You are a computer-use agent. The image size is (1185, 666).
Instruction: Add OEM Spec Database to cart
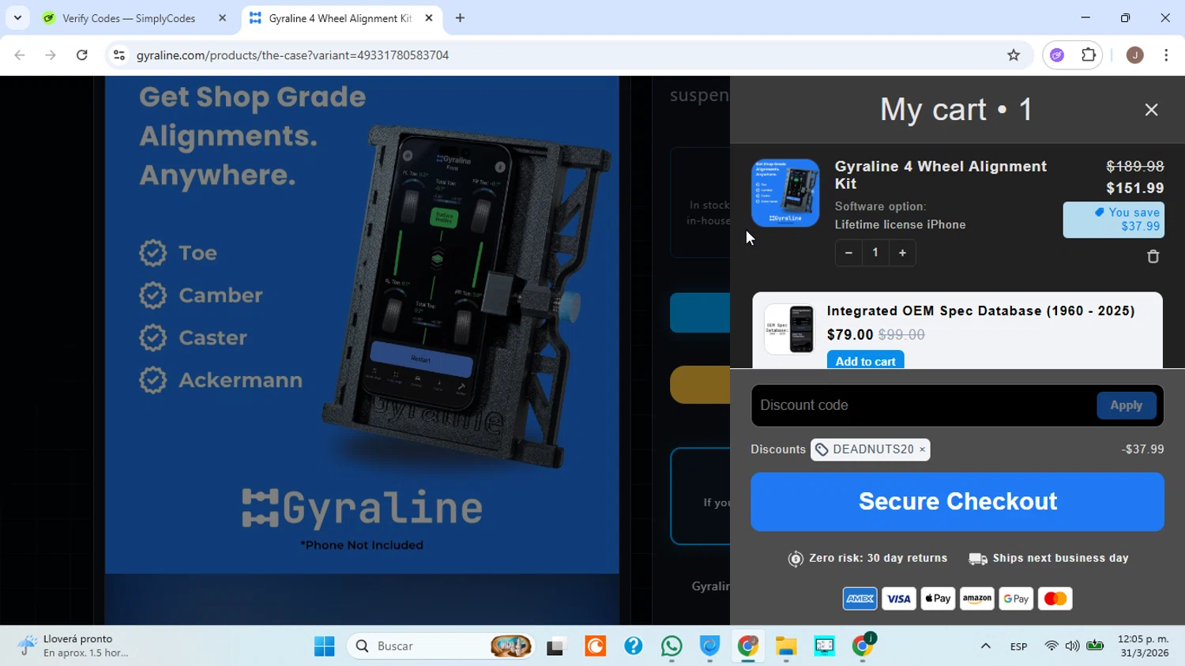click(865, 360)
